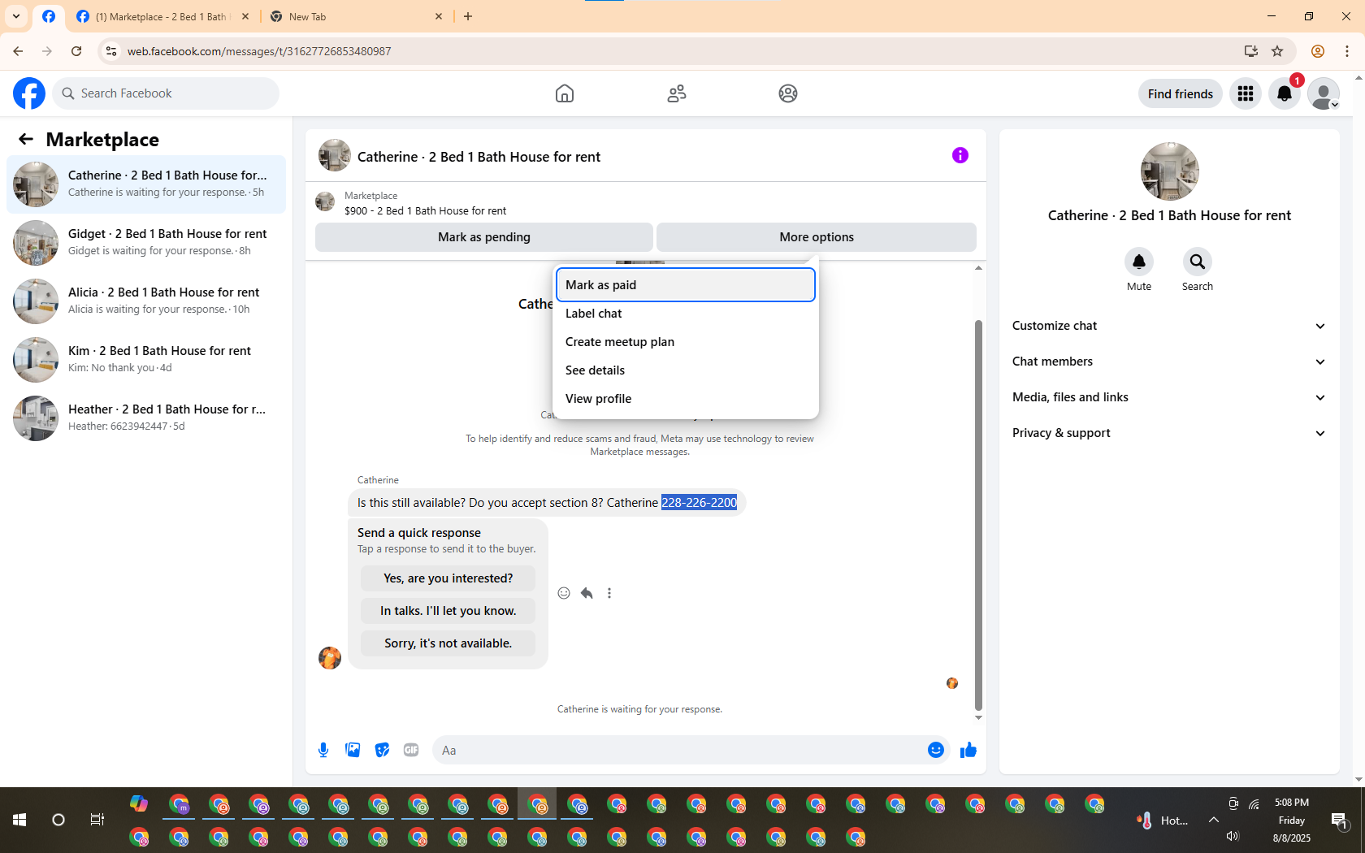Screen dimensions: 1365x853
Task: Send quick response Yes, are you interested?
Action: 448,578
